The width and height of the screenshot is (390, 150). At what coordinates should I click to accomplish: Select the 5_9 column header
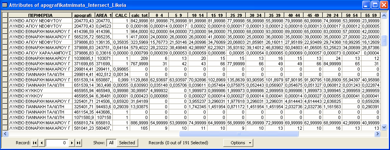click(x=178, y=15)
